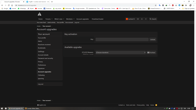Open the Diğer yer işaretleri bookmarks folder
This screenshot has width=196, height=110.
188,9
